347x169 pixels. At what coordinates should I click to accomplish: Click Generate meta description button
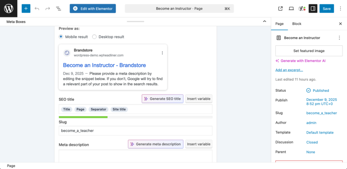coord(156,144)
